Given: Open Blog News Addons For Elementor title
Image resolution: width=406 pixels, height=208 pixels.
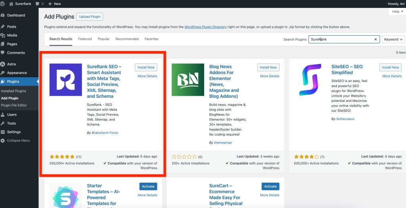Looking at the screenshot, I should tap(224, 81).
